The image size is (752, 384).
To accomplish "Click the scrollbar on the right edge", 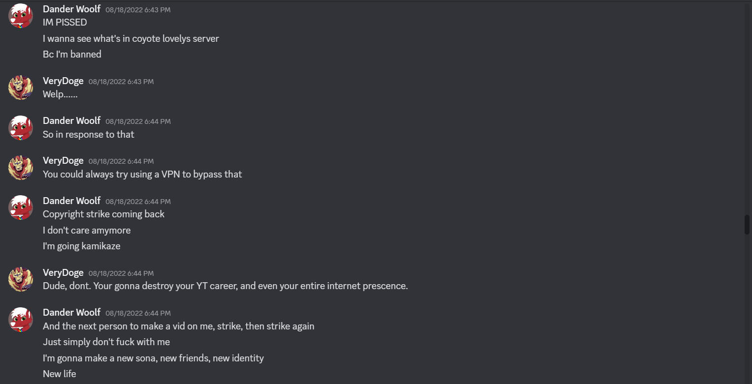I will (x=748, y=224).
